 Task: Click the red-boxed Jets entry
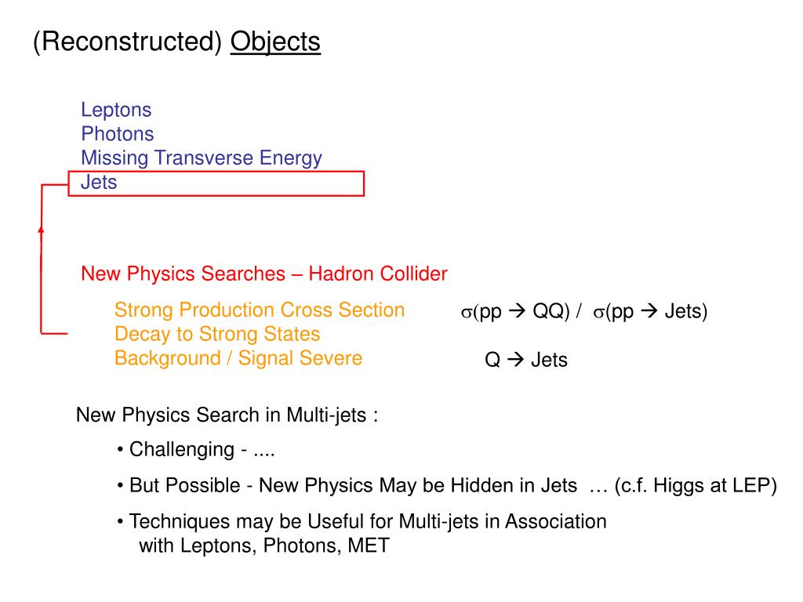tap(216, 183)
